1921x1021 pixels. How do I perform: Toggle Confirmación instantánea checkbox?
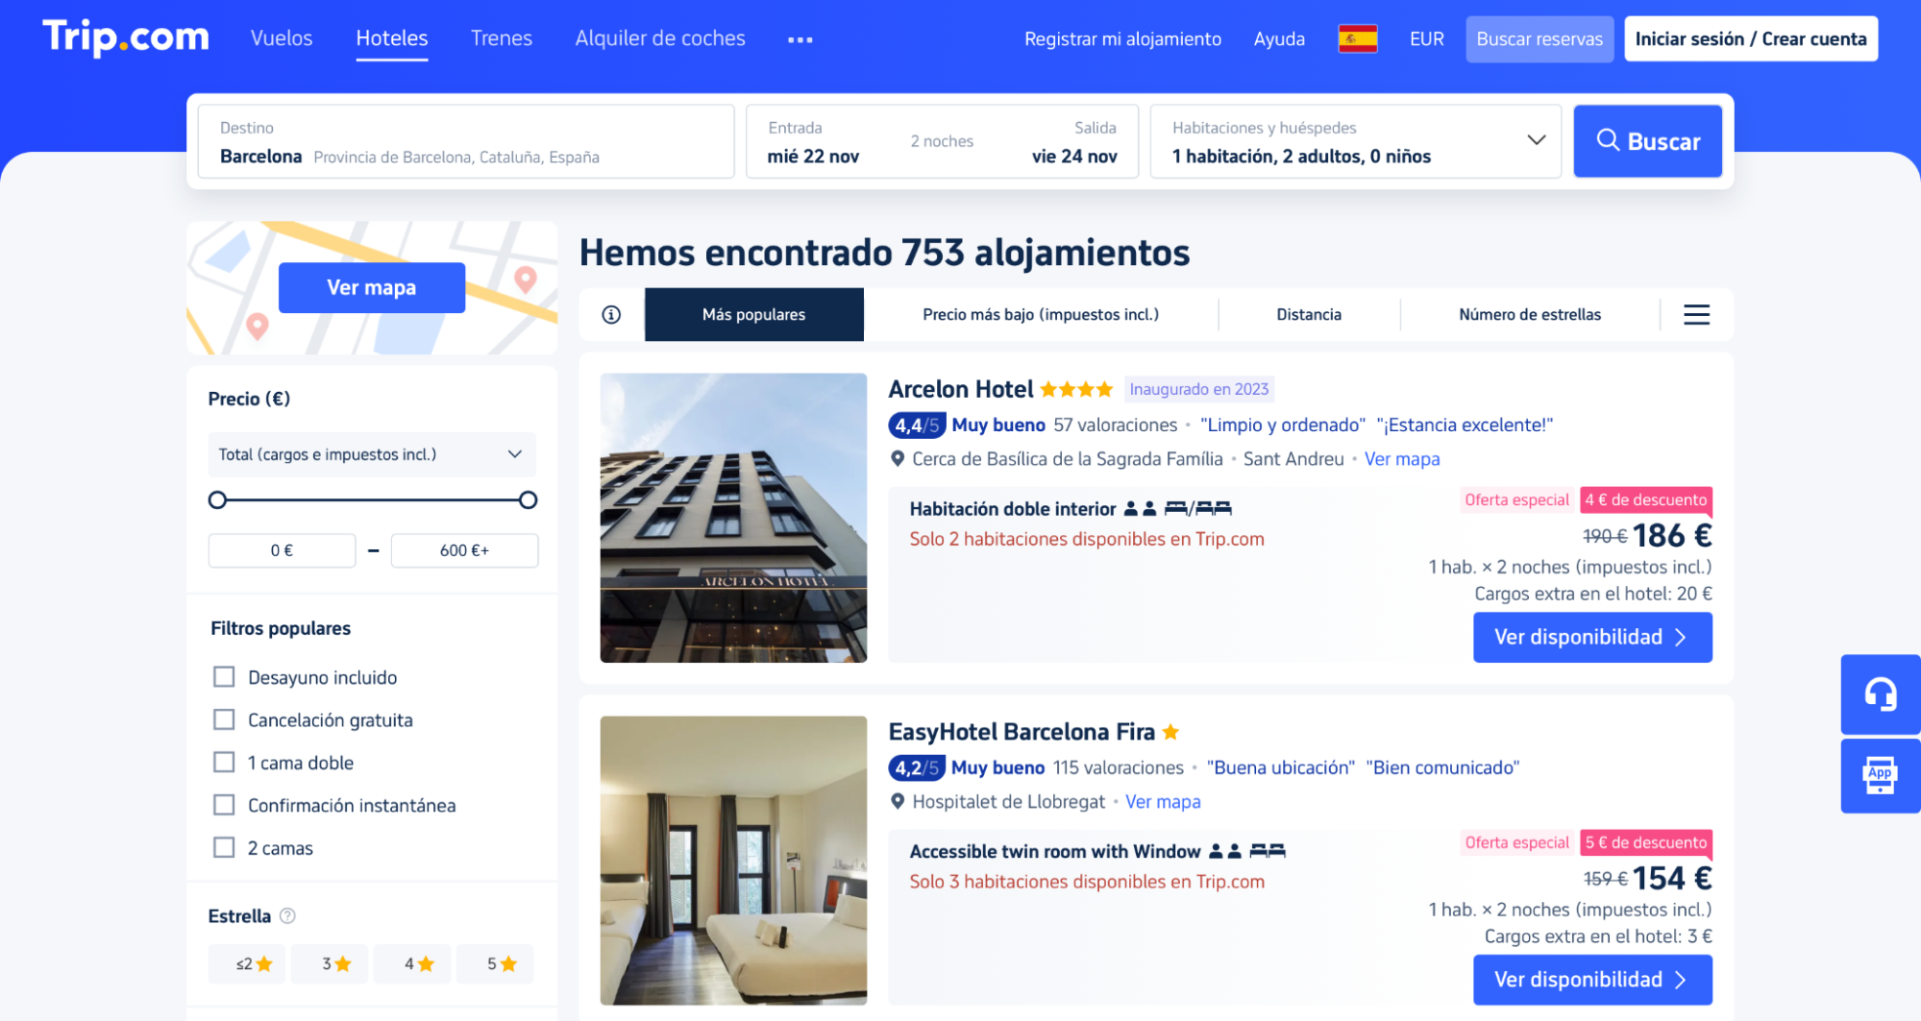[224, 804]
